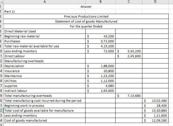The width and height of the screenshot is (173, 126).
Task: Click 'Total raw material available for use'
Action: pos(44,46)
